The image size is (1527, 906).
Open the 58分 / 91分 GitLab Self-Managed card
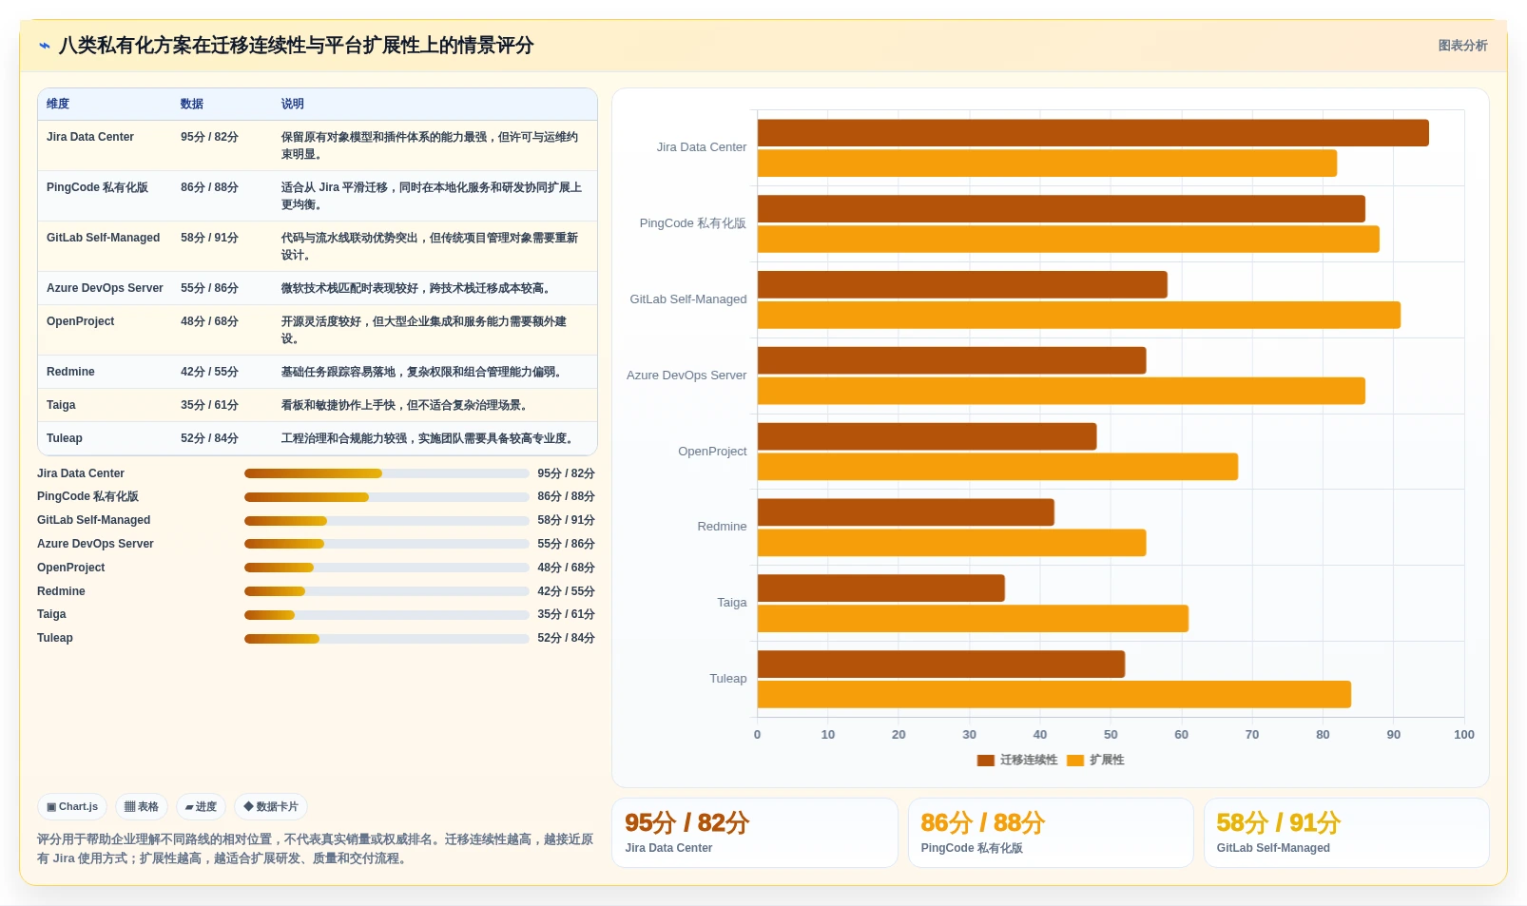pyautogui.click(x=1346, y=833)
